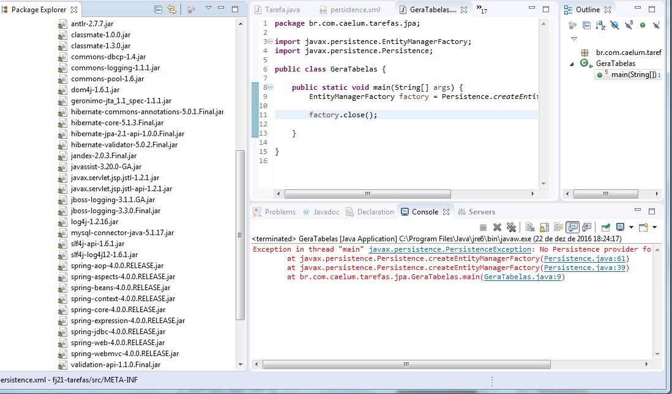Viewport: 672px width, 394px height.
Task: Toggle Hide Fields in Outline
Action: point(614,26)
